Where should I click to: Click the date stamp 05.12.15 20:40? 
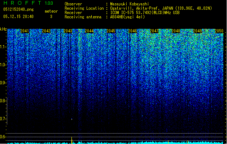pyautogui.click(x=18, y=17)
